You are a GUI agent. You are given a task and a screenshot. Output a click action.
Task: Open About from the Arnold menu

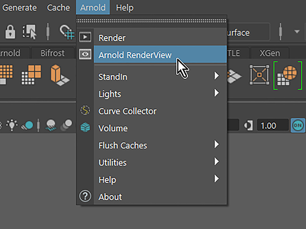160,197
